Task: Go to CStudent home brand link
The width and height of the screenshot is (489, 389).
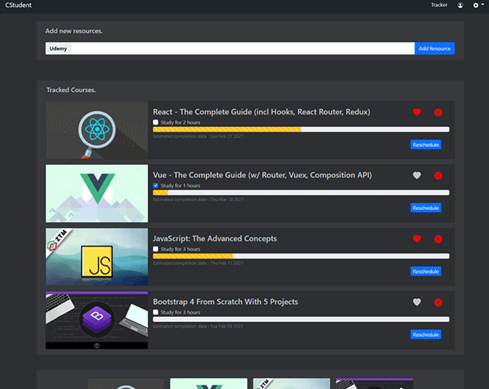Action: coord(19,5)
